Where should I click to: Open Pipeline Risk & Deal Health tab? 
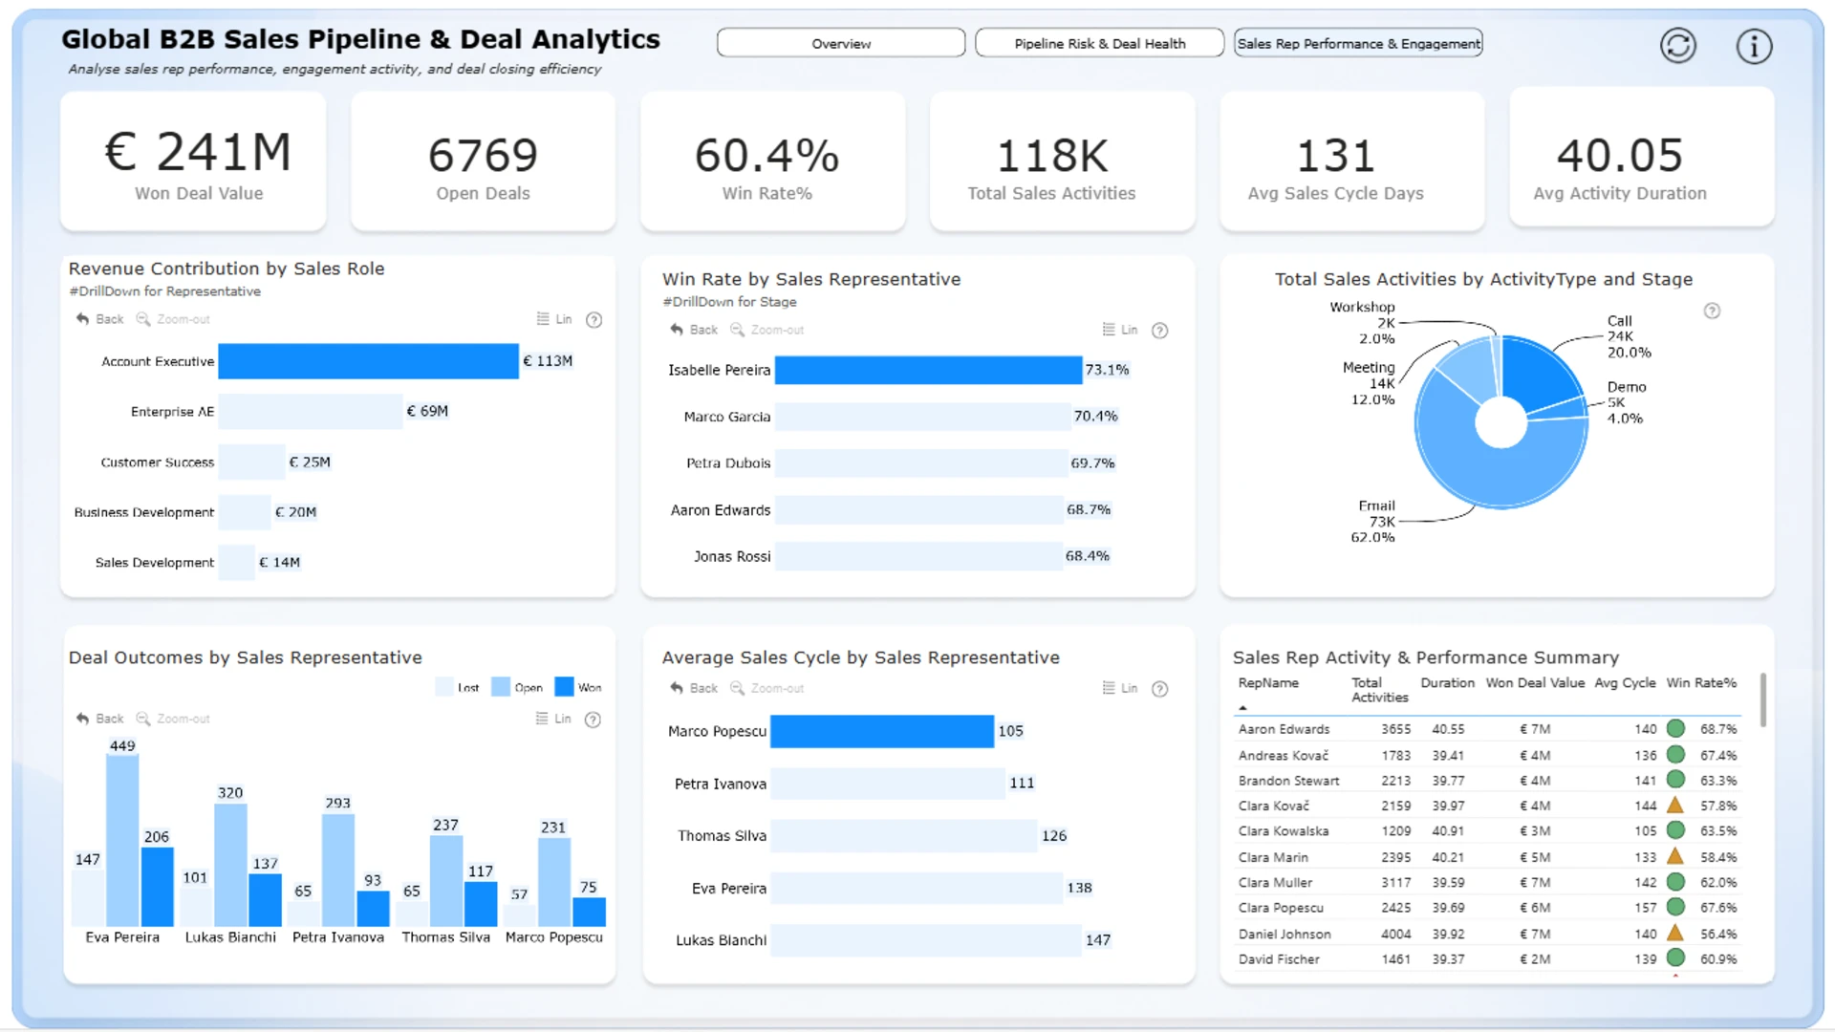click(1099, 43)
